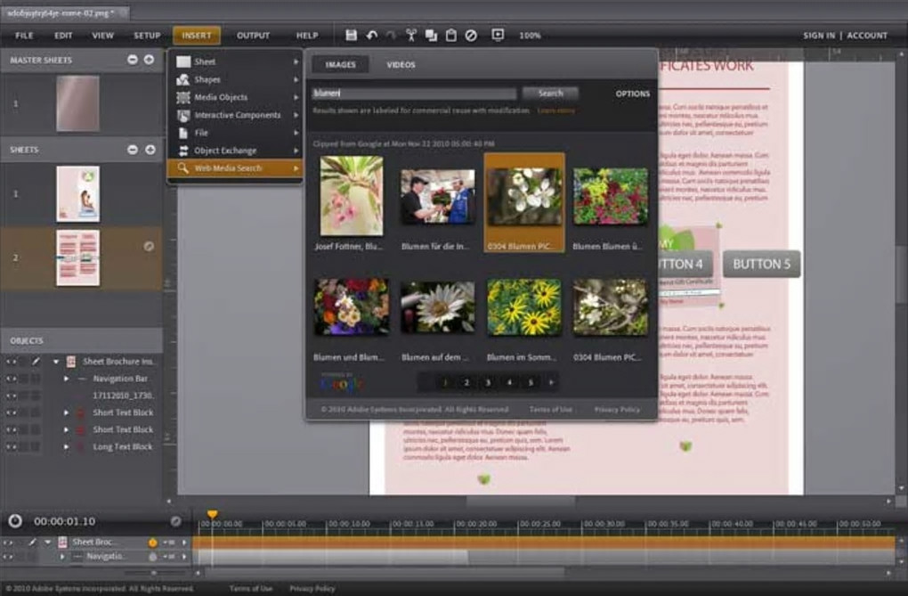This screenshot has height=596, width=908.
Task: Toggle visibility of 17112010_1730 object
Action: point(11,396)
